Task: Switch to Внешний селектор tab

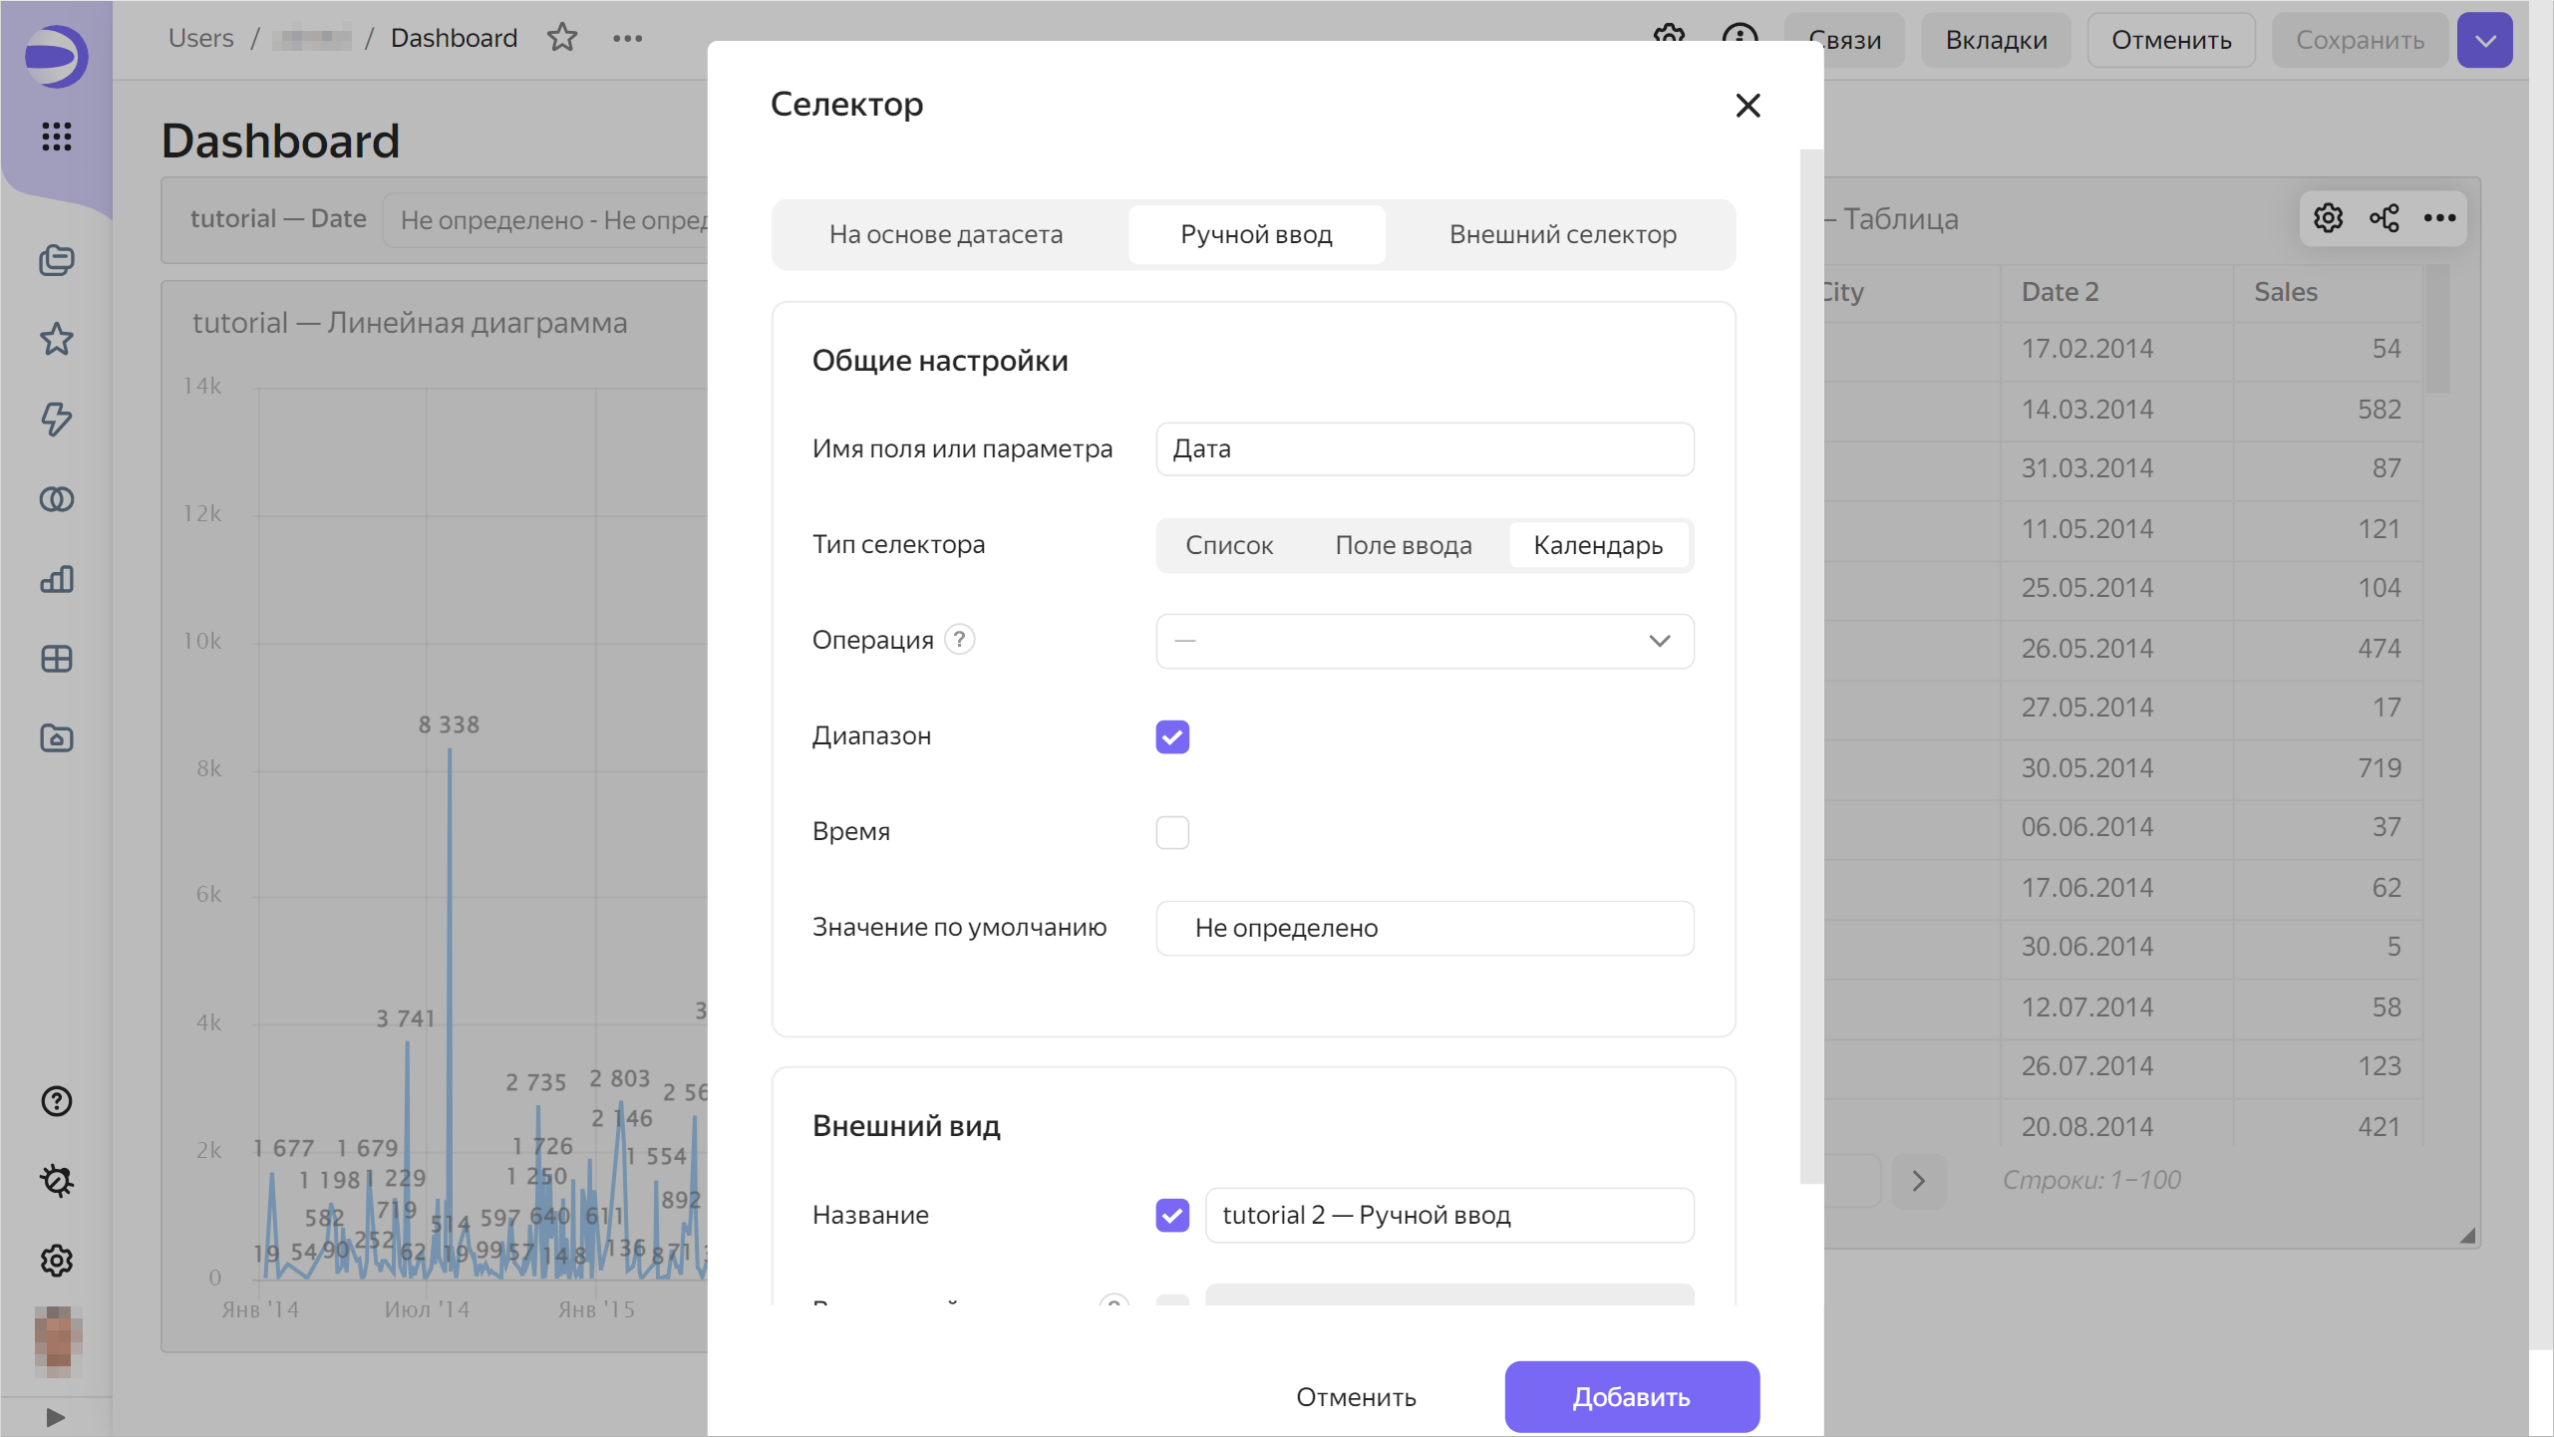Action: [x=1562, y=234]
